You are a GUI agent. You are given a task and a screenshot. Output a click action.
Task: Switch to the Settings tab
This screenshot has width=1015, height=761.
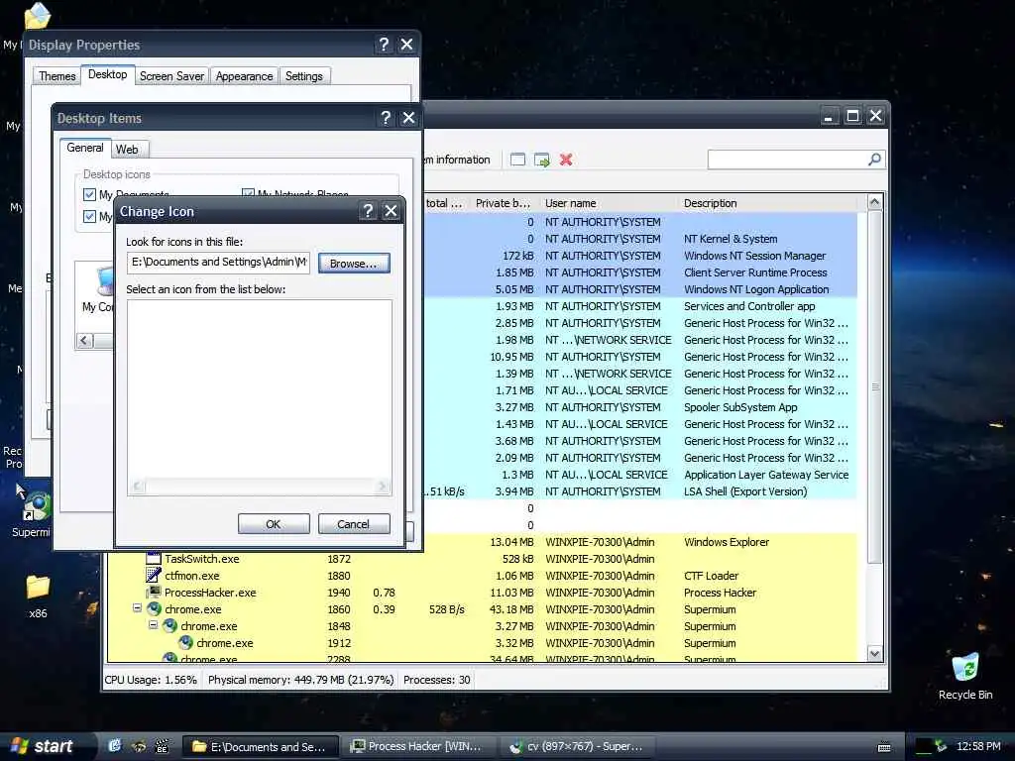303,76
